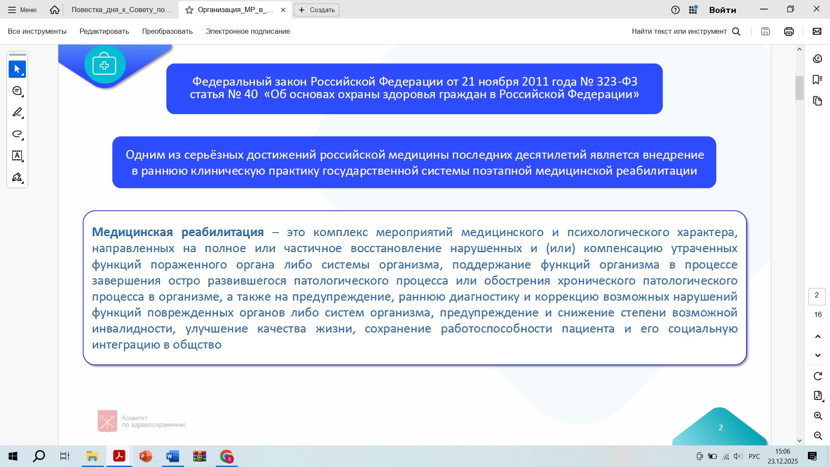Go to the previous page arrow
The width and height of the screenshot is (830, 467).
[817, 336]
